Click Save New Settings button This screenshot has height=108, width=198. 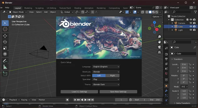118,92
